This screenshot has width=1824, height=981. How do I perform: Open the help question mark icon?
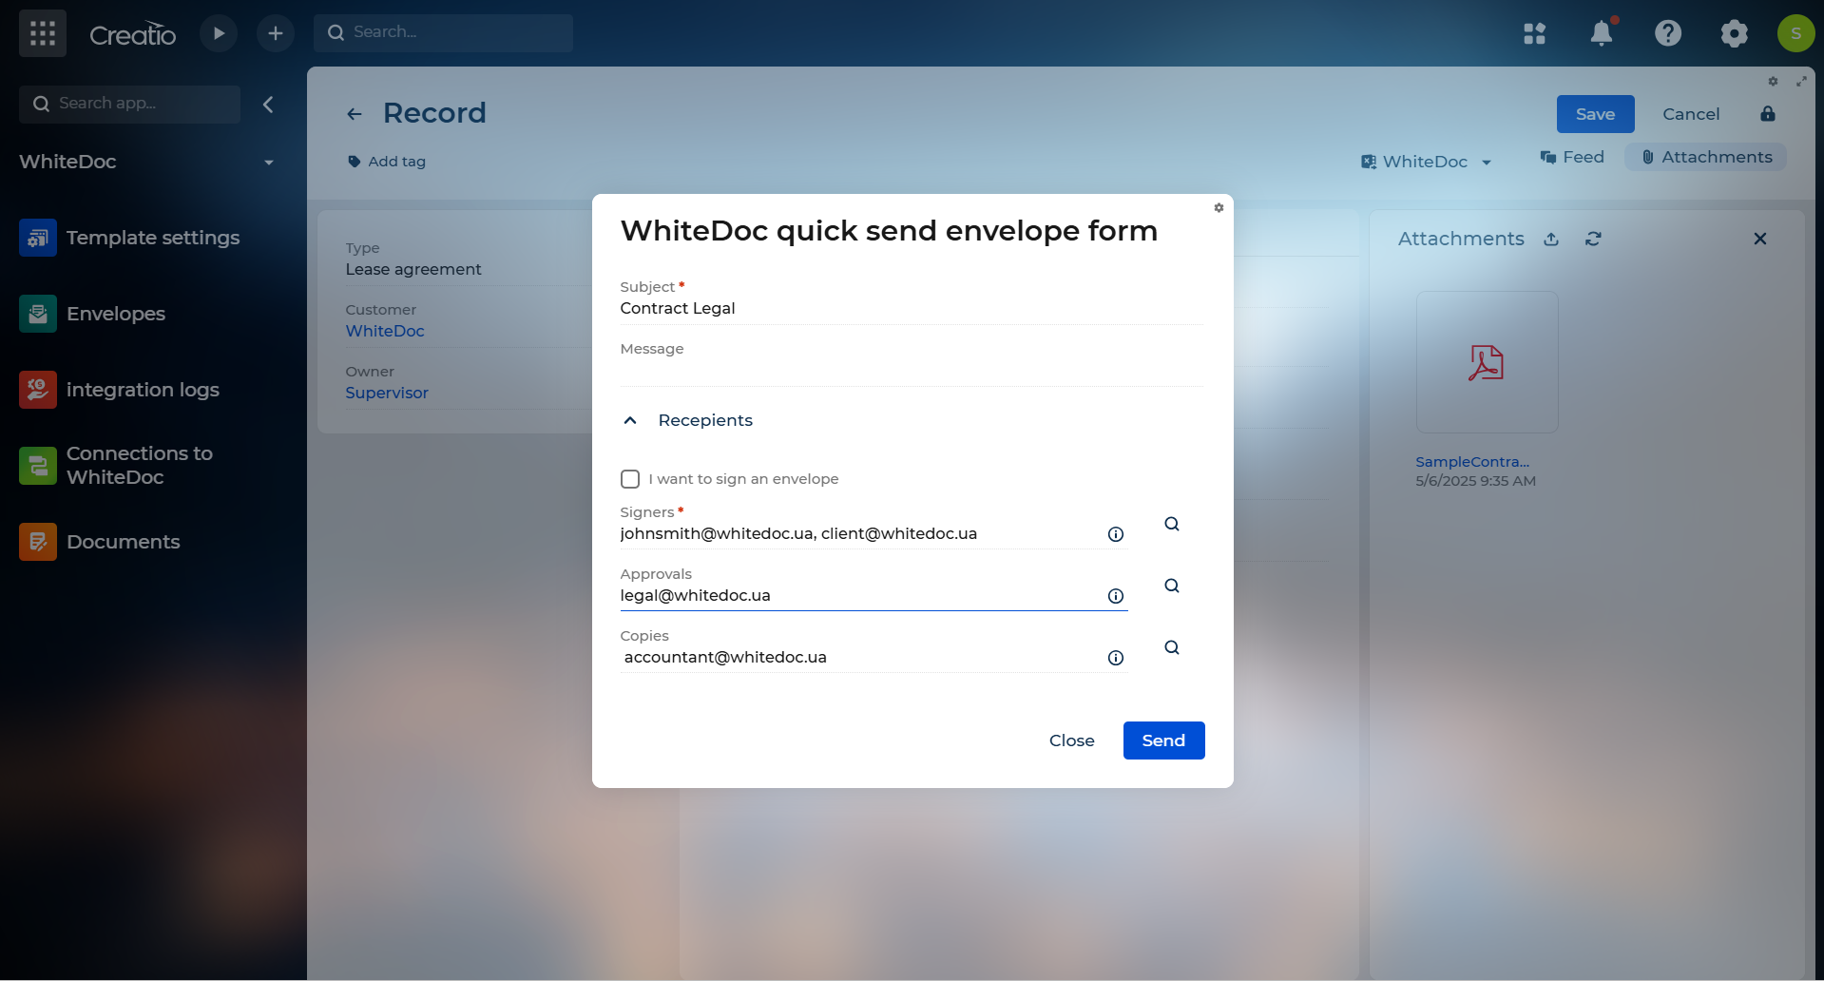tap(1668, 33)
